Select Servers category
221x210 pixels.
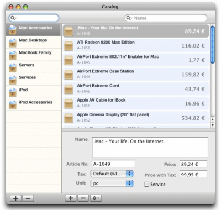click(34, 67)
